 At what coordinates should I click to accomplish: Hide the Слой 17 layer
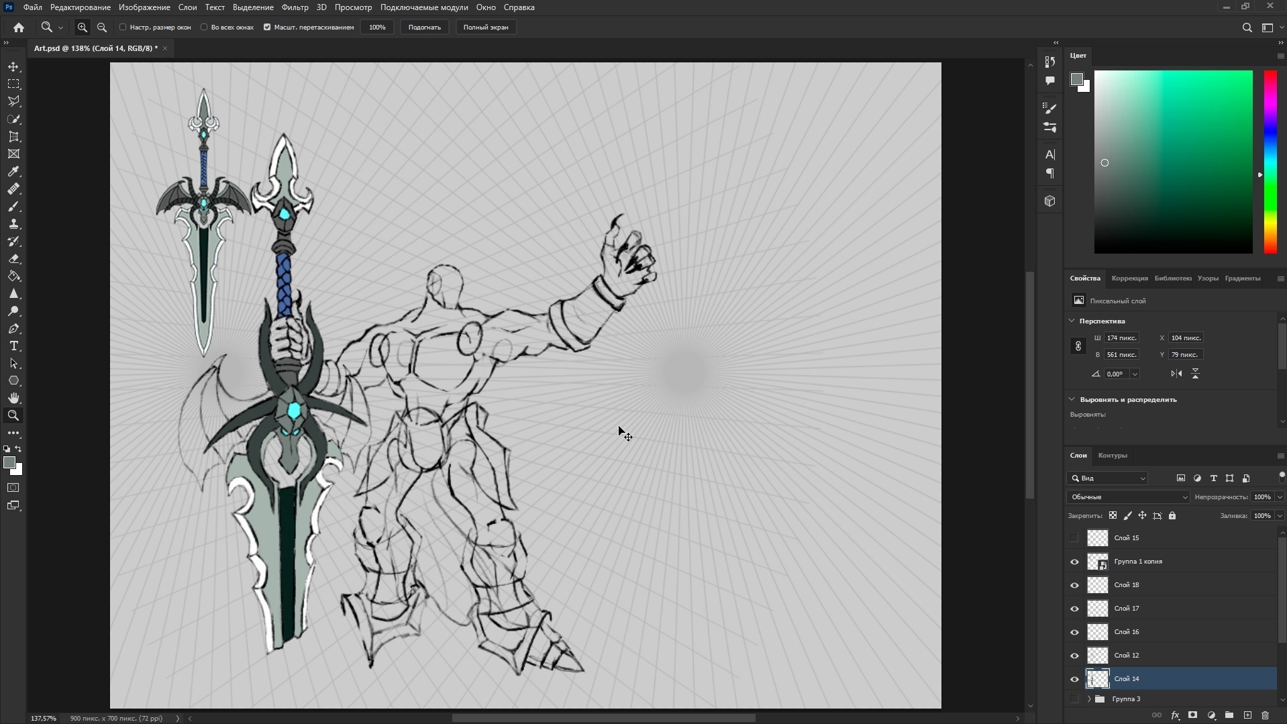point(1074,609)
